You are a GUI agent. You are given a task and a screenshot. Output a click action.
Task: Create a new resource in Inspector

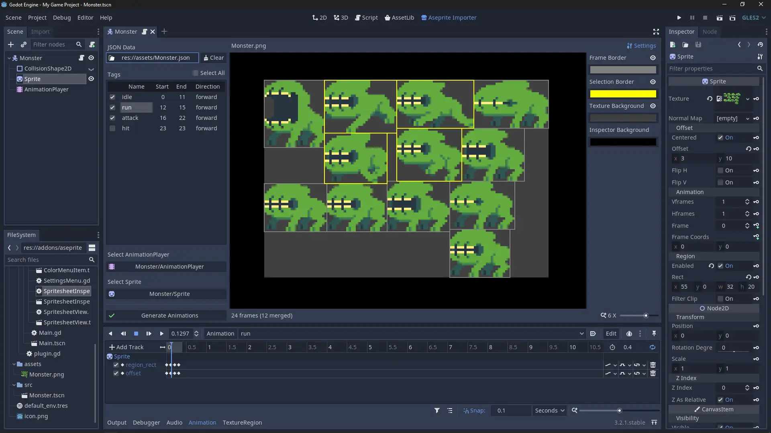coord(673,45)
